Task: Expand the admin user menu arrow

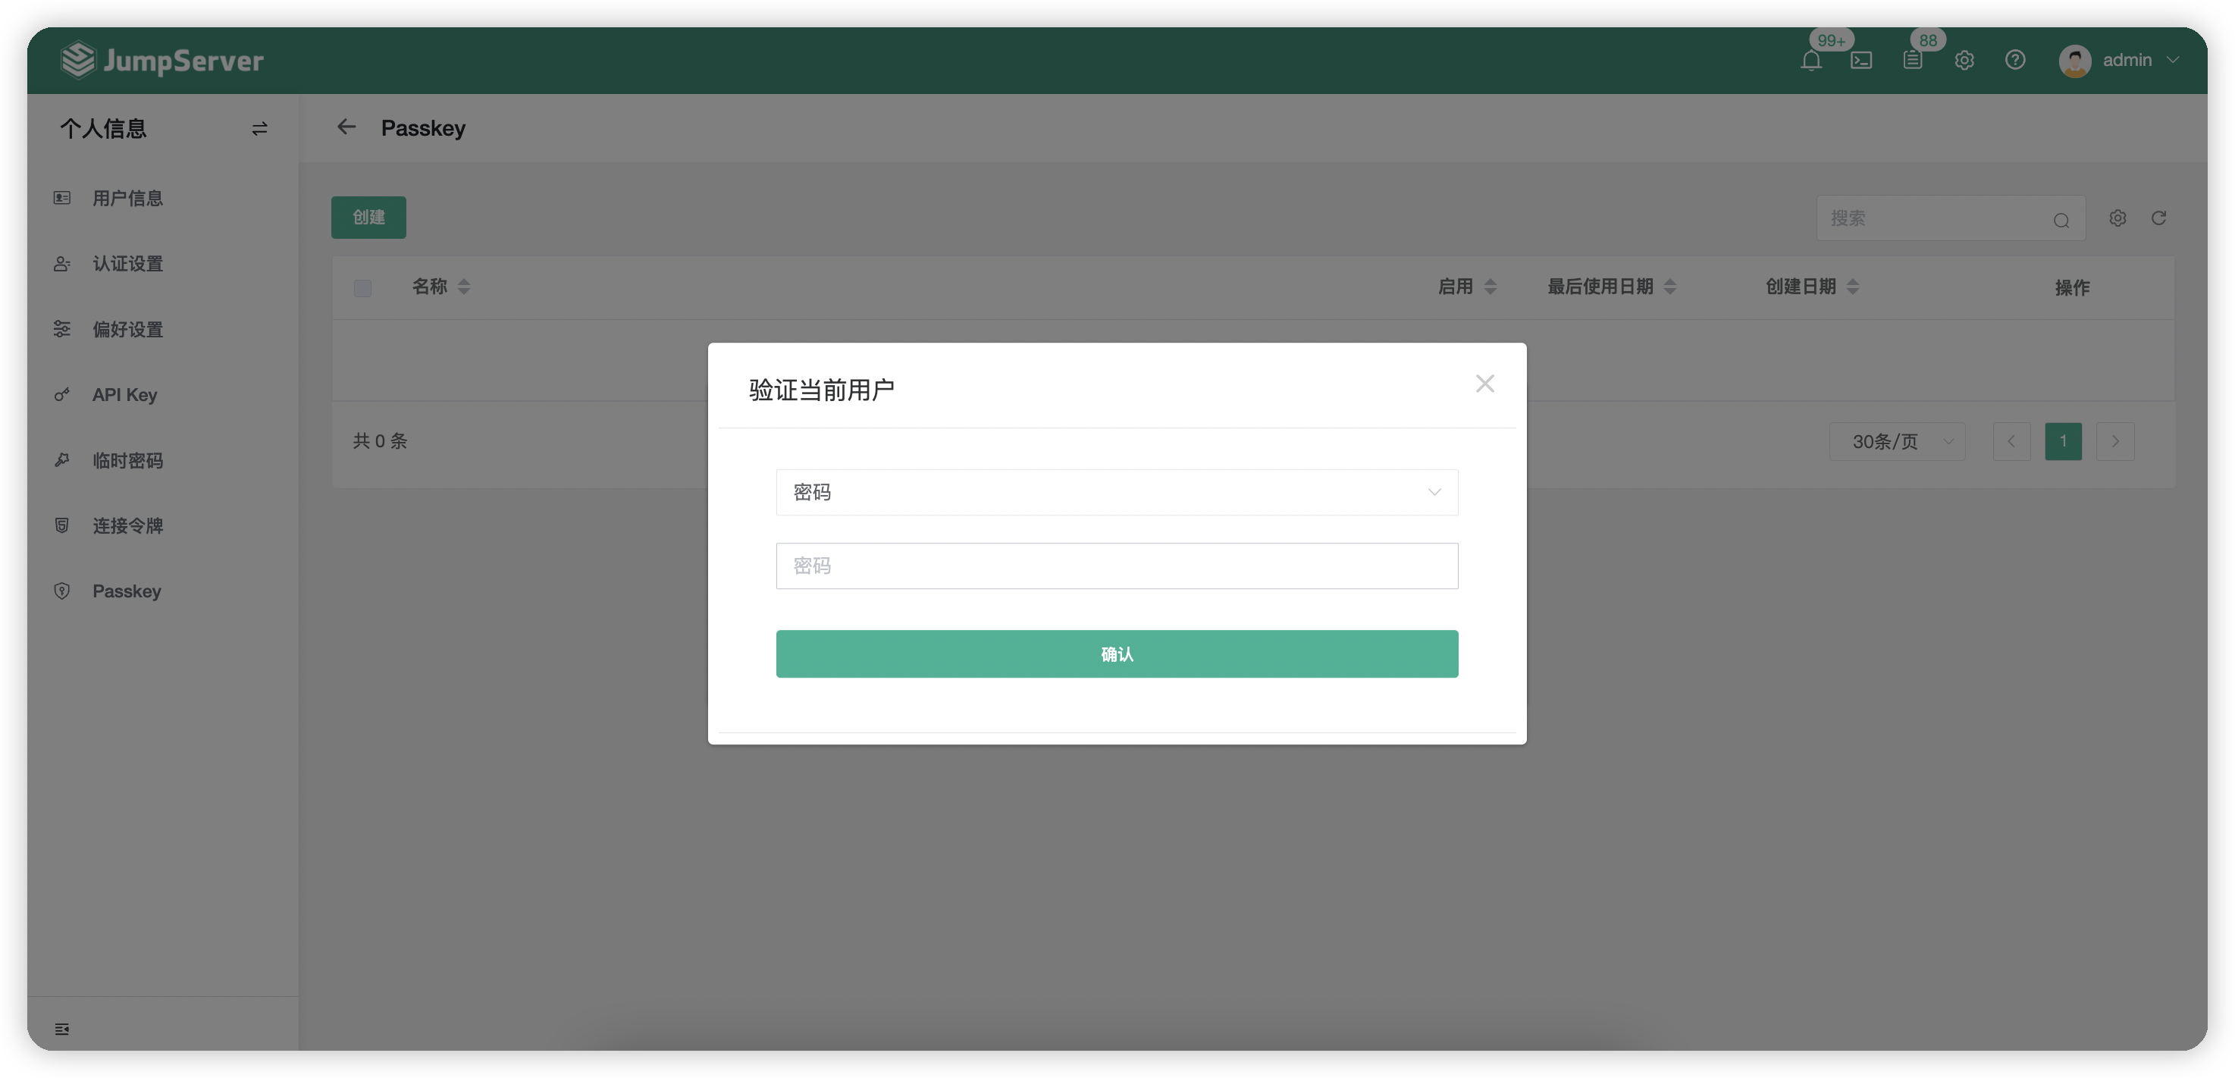Action: tap(2173, 60)
